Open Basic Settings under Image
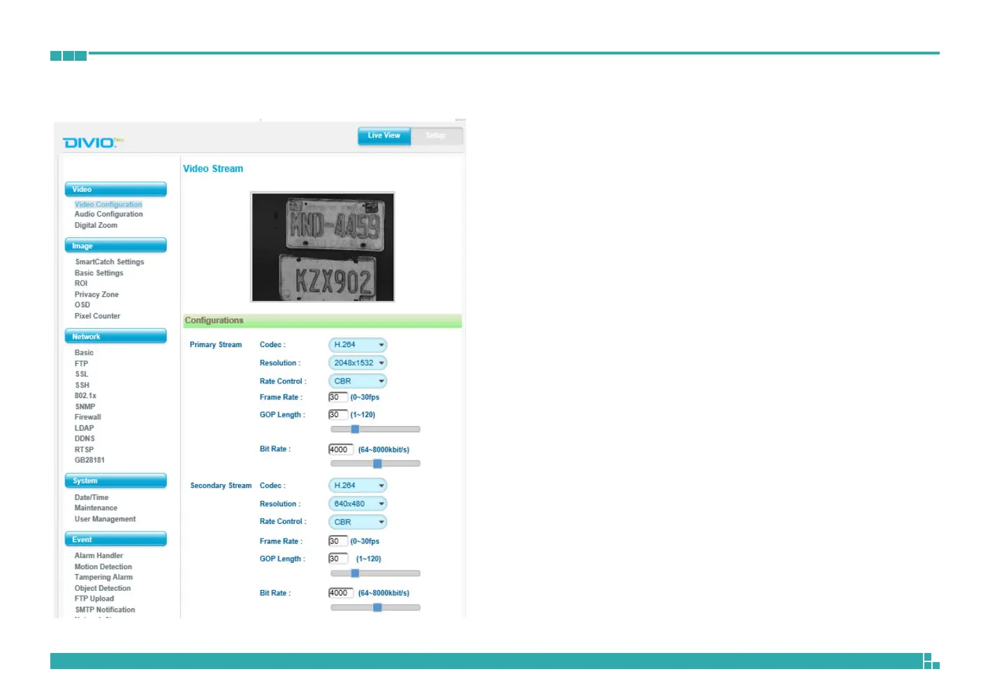990x697 pixels. [x=99, y=273]
